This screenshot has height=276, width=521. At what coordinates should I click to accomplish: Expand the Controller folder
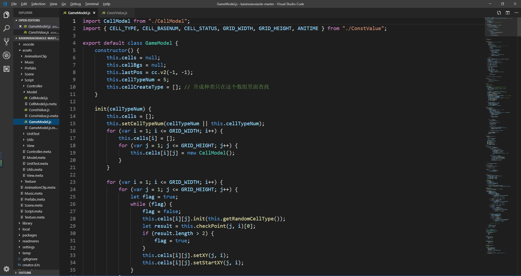point(36,86)
